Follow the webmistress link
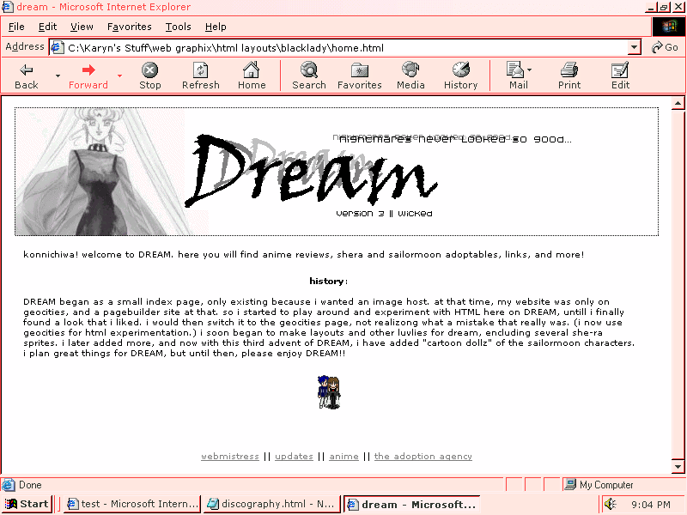Image resolution: width=687 pixels, height=515 pixels. [x=230, y=457]
